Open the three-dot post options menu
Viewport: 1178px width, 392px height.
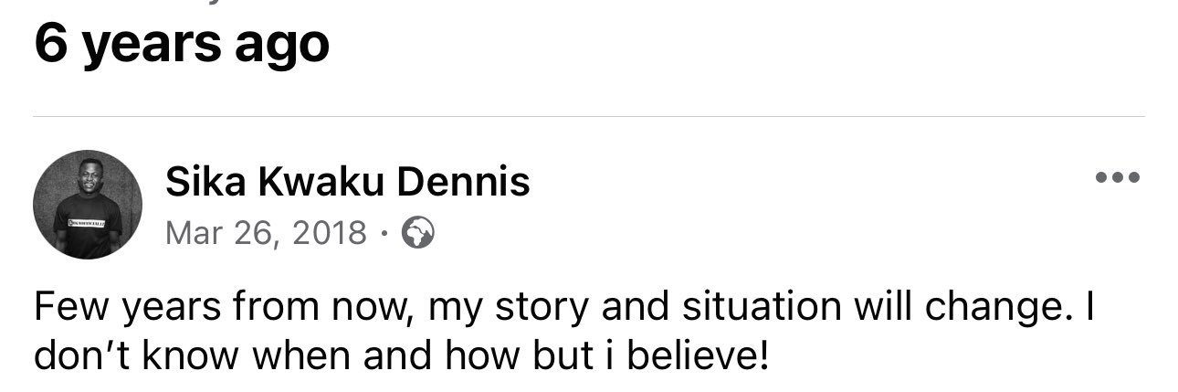click(1117, 178)
